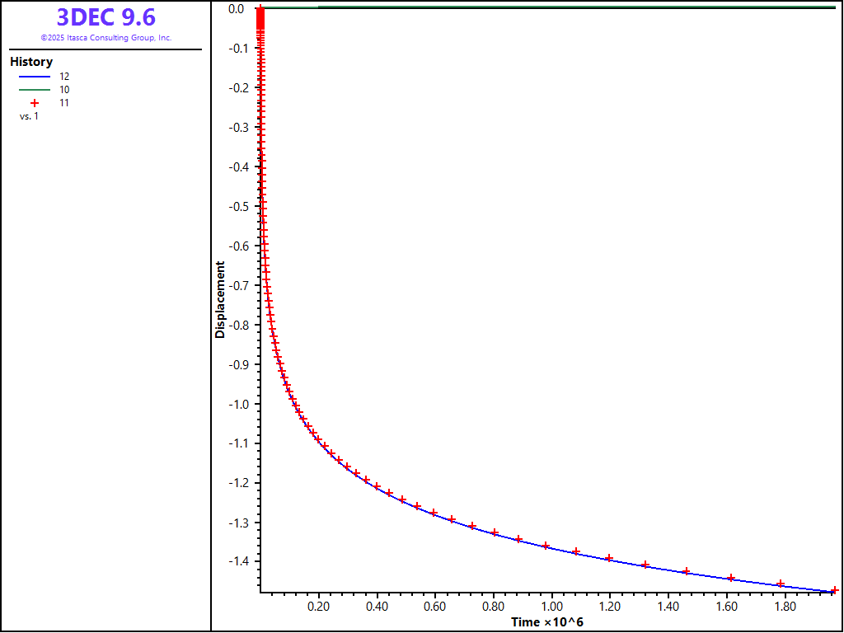
Task: Click the 0.20 tick label on x-axis
Action: coord(319,607)
